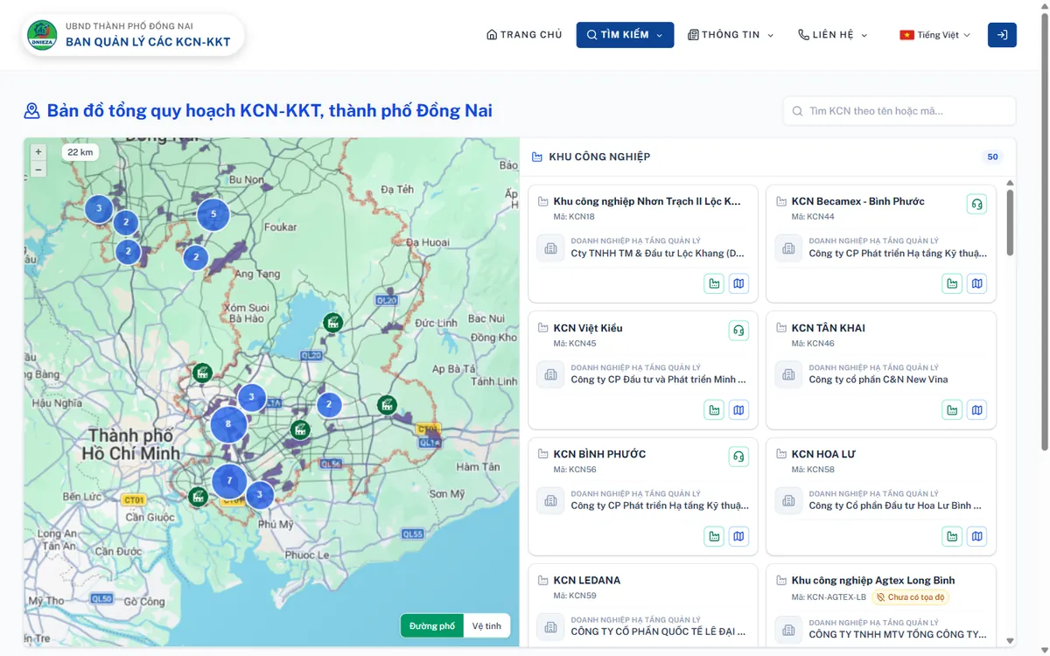Screen dimensions: 1050x656
Task: Click Cty TNHH TM & Đầu tư Lộc Khang
Action: tap(658, 254)
